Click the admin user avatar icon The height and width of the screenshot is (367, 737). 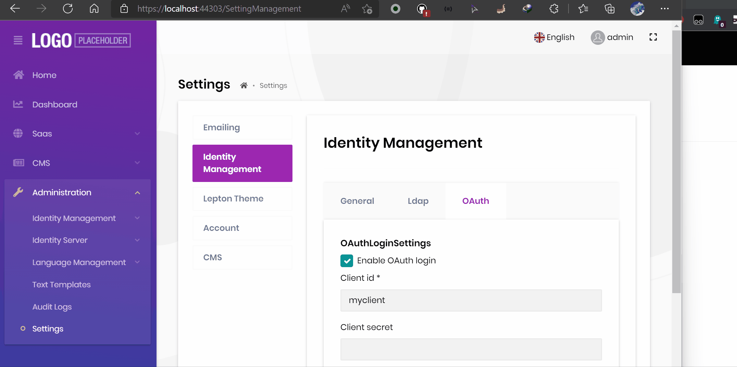(x=598, y=38)
